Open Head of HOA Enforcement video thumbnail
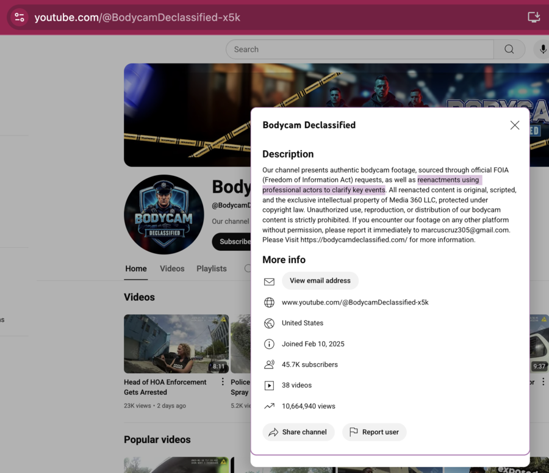This screenshot has height=473, width=549. click(176, 344)
